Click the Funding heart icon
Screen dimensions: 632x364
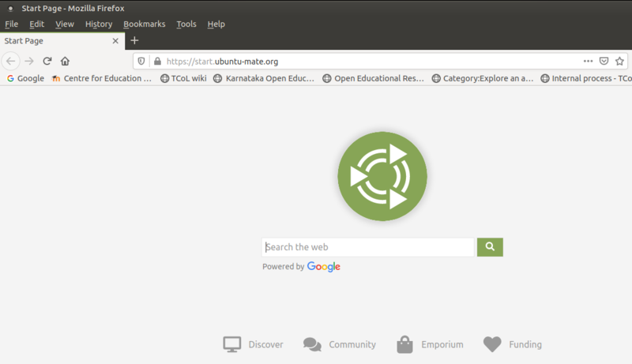[492, 344]
